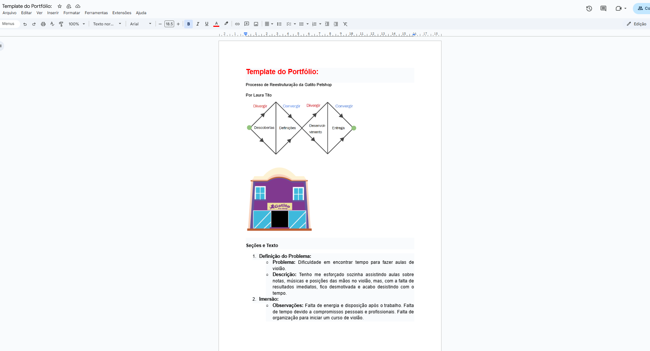
Task: Click the Imersão list item
Action: (x=269, y=299)
